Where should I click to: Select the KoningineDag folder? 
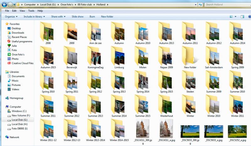point(95,57)
